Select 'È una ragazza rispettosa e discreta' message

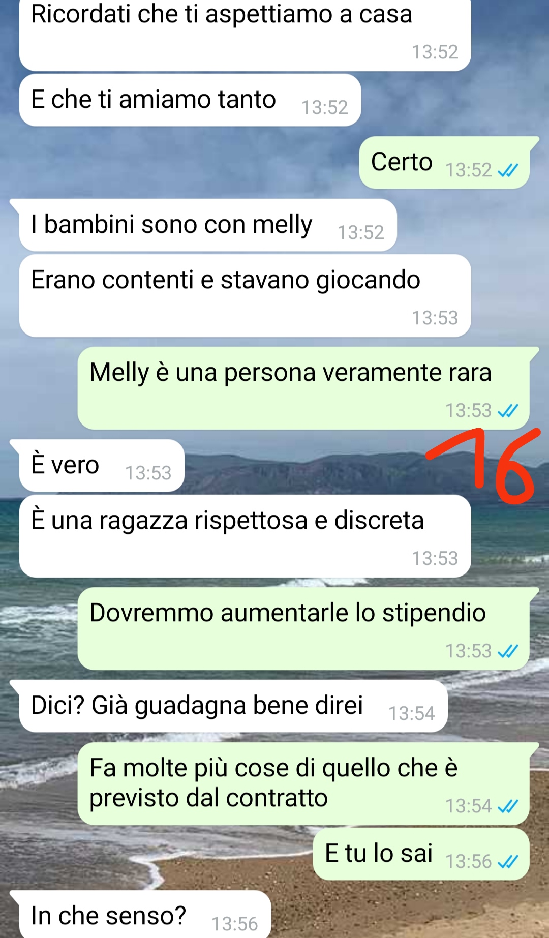245,536
